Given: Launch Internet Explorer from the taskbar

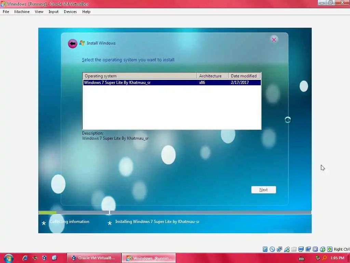Looking at the screenshot, I should (25, 258).
